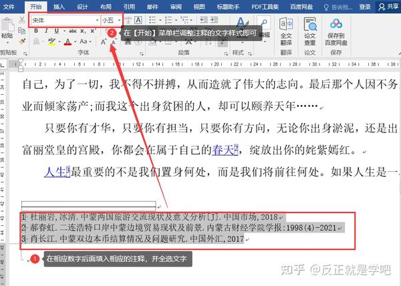Open the font size dropdown arrow (小五)

coord(119,20)
